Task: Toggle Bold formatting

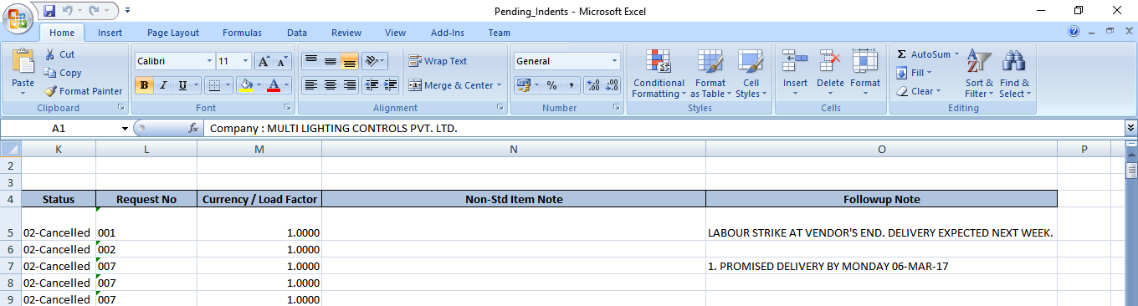Action: tap(144, 85)
